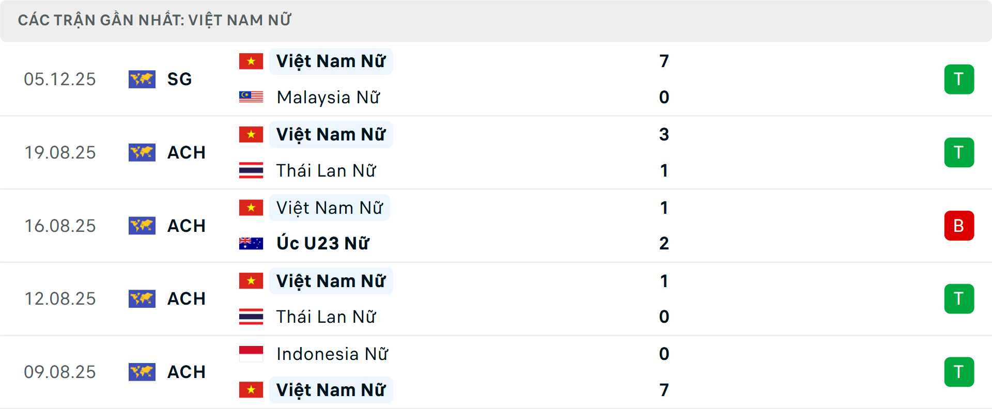Click Thailand flag in 12.08.25 match

251,317
